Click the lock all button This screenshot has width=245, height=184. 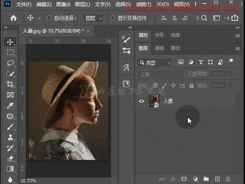point(192,85)
